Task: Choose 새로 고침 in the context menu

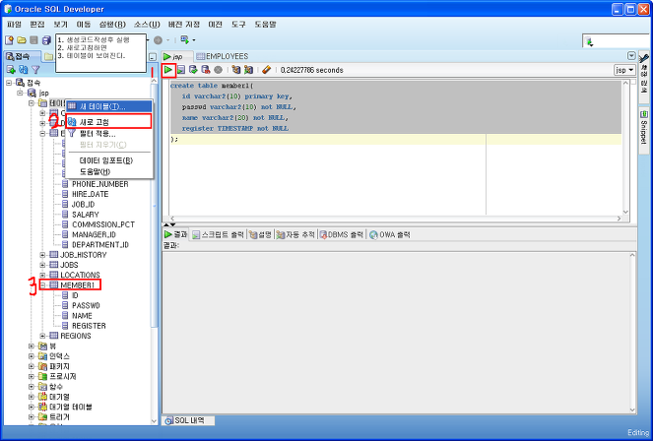Action: tap(108, 122)
